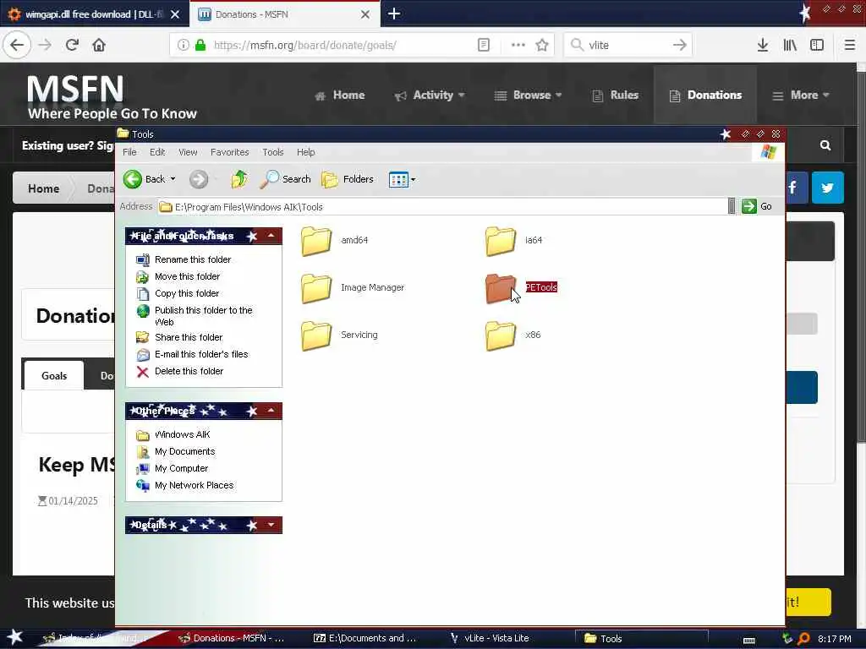This screenshot has width=866, height=649.
Task: Click the Go button beside address bar
Action: (x=757, y=206)
